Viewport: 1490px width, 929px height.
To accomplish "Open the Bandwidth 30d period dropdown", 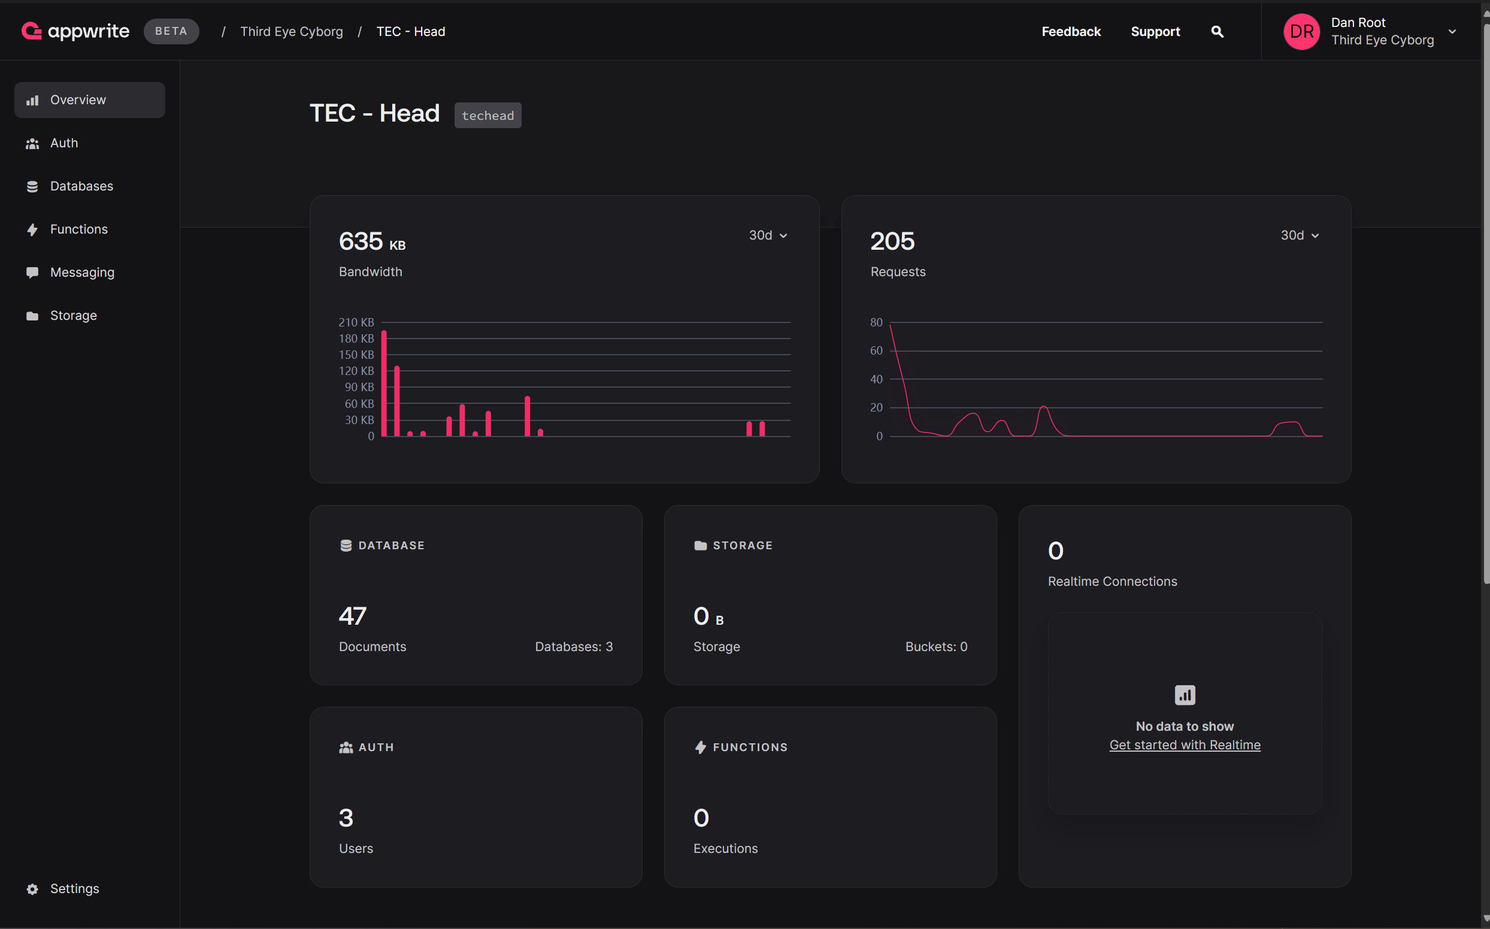I will (768, 235).
